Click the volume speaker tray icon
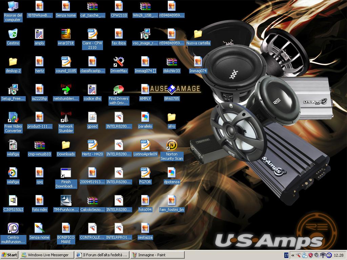 pos(317,255)
